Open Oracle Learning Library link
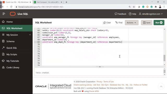Image resolution: width=167 pixels, height=94 pixels. point(83,85)
